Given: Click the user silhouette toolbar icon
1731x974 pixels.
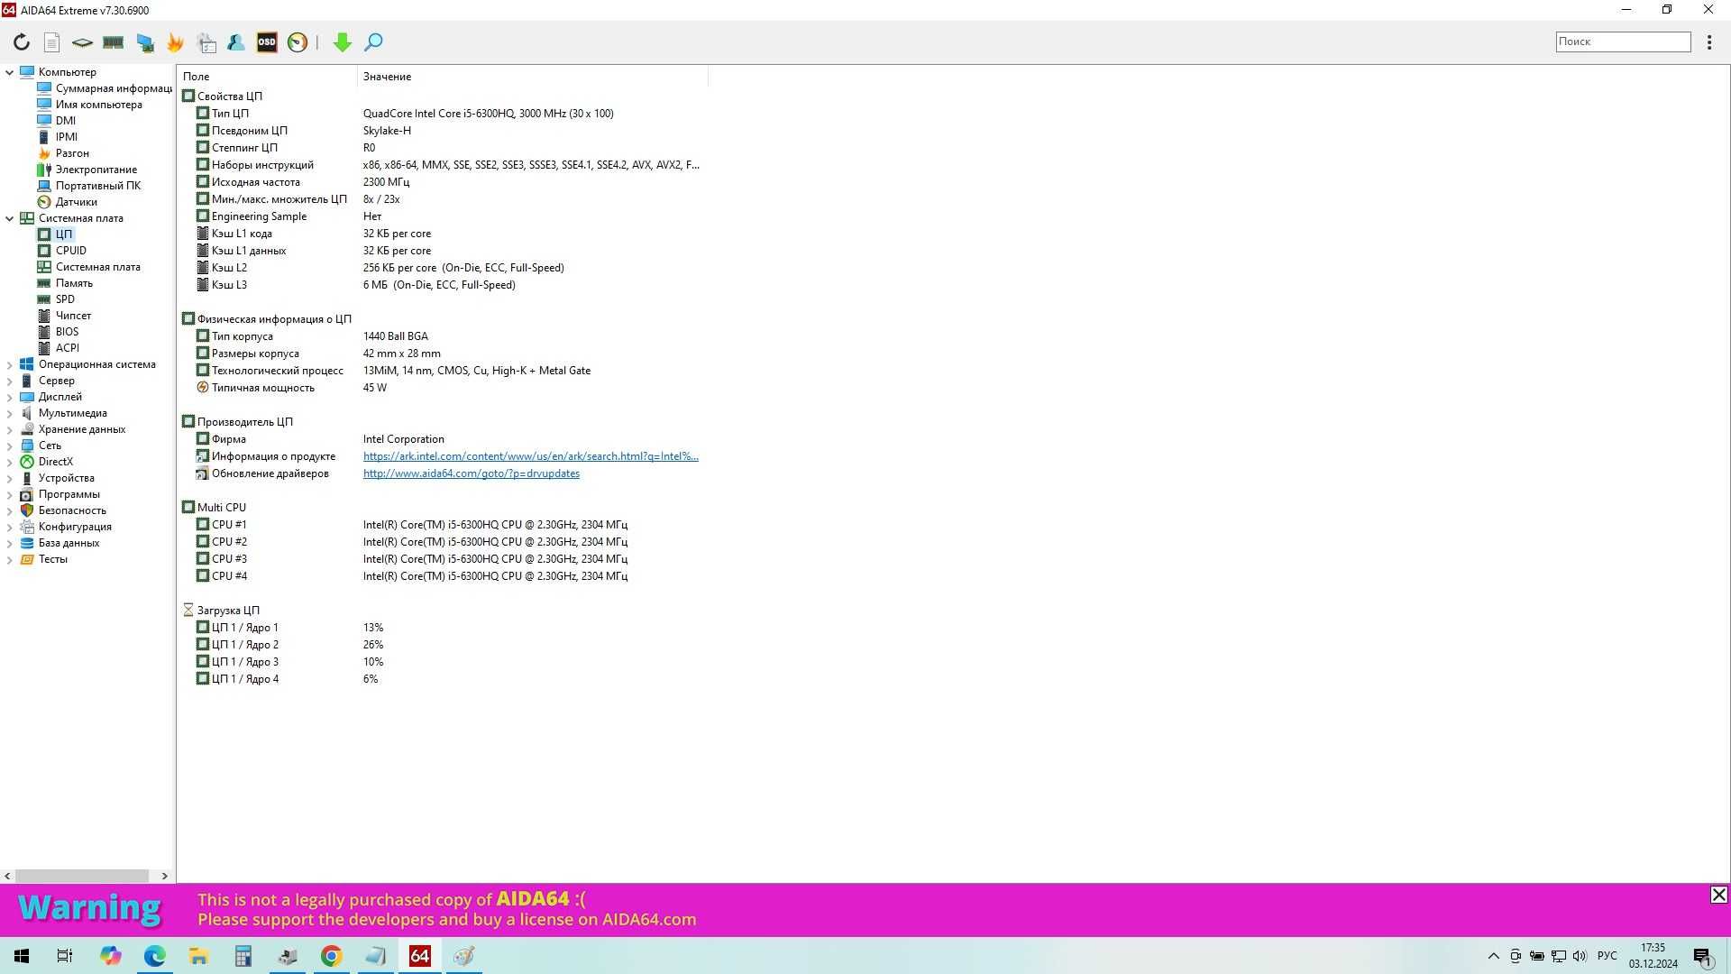Looking at the screenshot, I should tap(236, 42).
